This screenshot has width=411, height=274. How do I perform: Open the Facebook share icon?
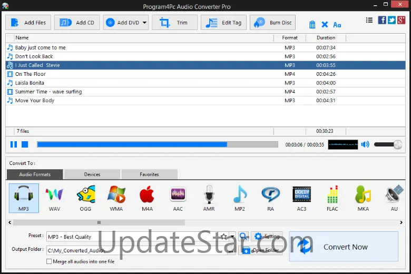click(382, 20)
